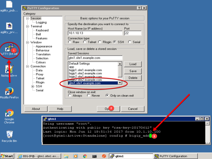The image size is (212, 159).
Task: Select the Session category
Action: pyautogui.click(x=36, y=18)
